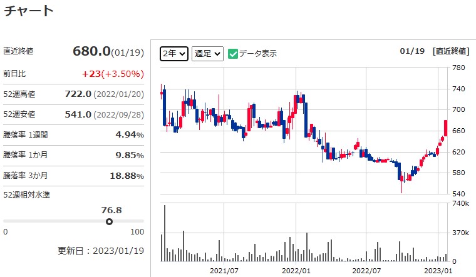Click the 52週高値 label
Image resolution: width=476 pixels, height=277 pixels.
(x=19, y=94)
